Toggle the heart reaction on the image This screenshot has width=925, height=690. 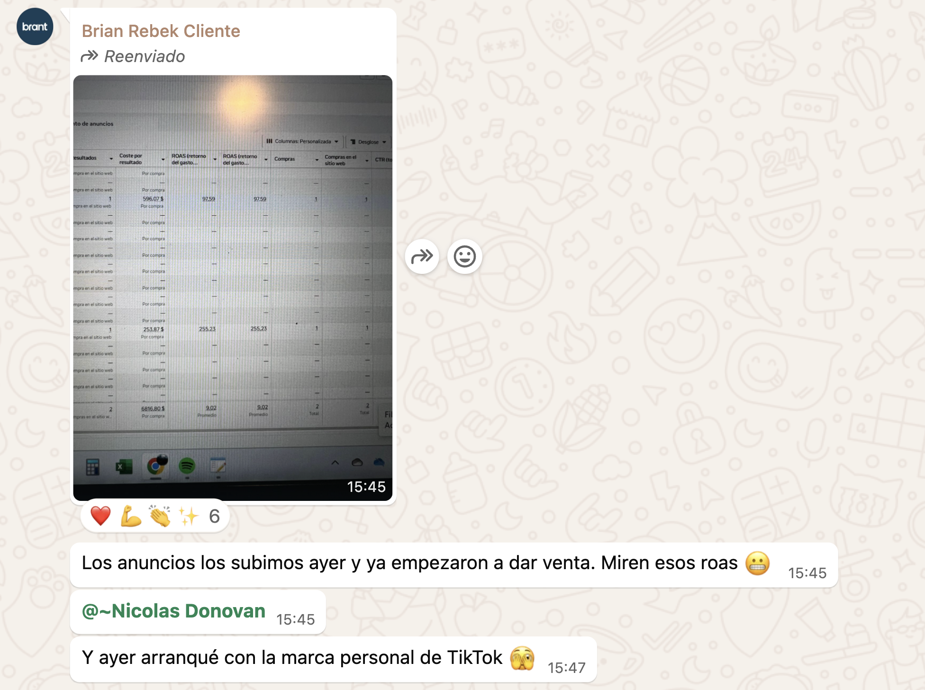click(x=101, y=516)
